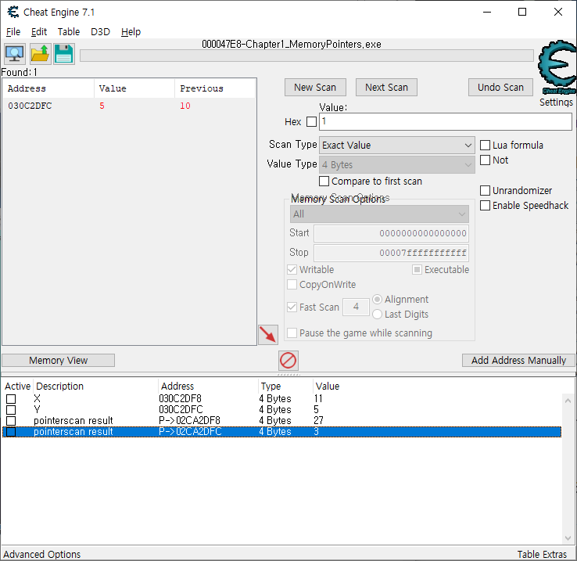The image size is (577, 561).
Task: Select found address 030C2DFC in results
Action: [x=129, y=106]
